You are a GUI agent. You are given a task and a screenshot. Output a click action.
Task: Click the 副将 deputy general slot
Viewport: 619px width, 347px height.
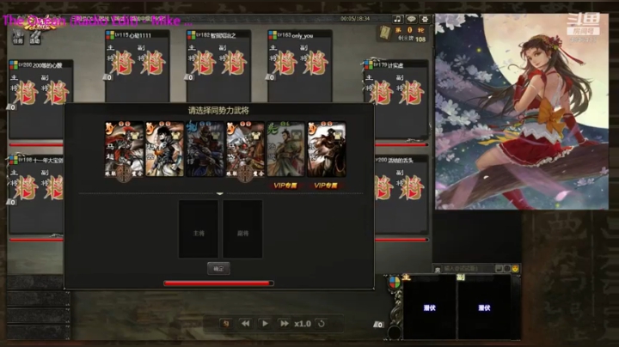coord(242,229)
